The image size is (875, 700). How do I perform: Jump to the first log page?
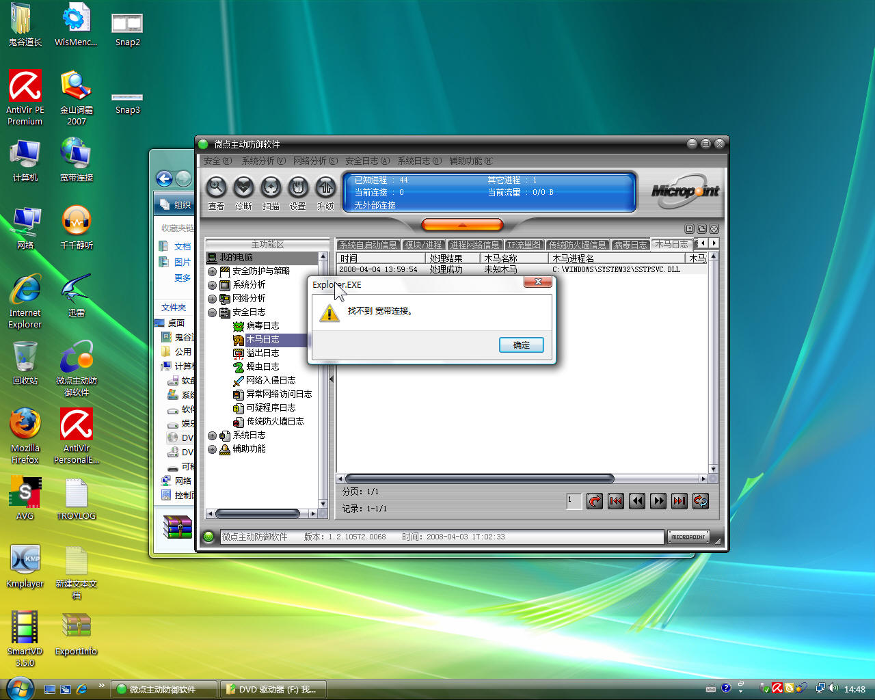[616, 501]
